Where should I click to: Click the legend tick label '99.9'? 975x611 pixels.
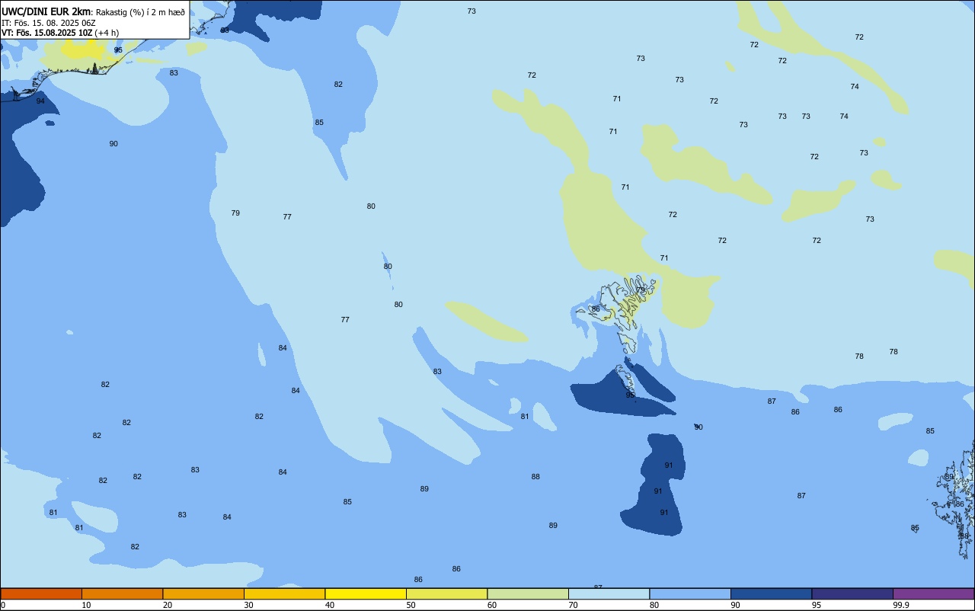[x=901, y=605]
